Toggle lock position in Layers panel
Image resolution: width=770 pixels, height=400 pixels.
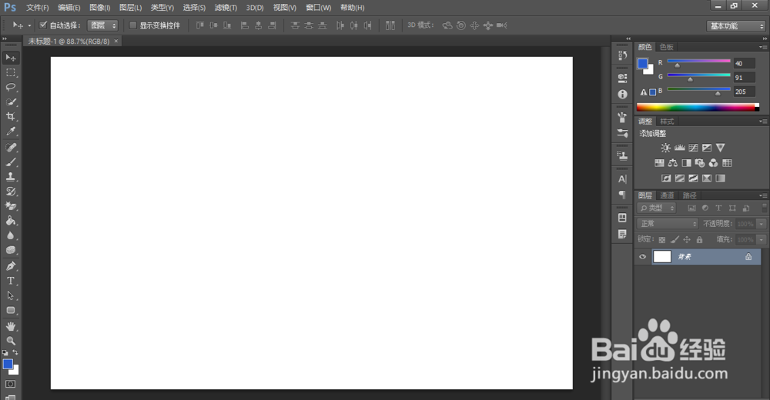(687, 239)
